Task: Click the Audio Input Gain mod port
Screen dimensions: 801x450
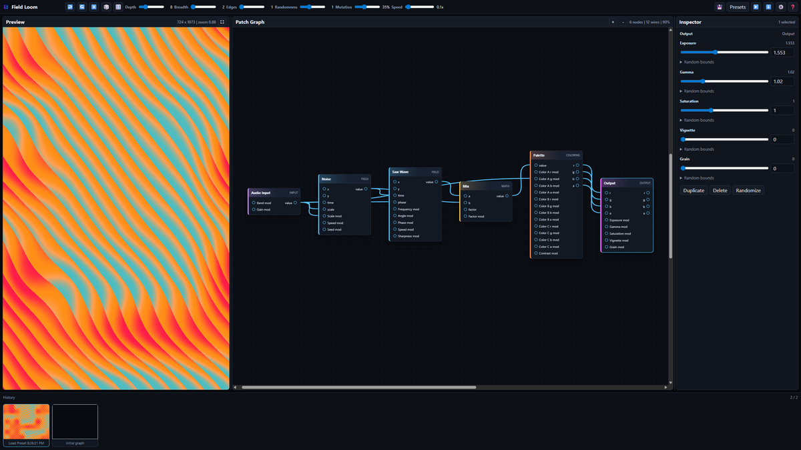Action: [x=254, y=209]
